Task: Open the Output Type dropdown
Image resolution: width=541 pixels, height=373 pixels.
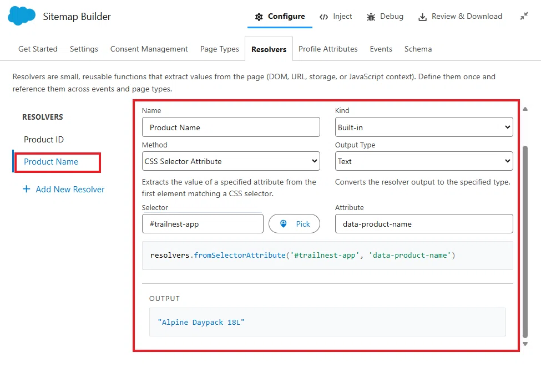Action: click(424, 161)
